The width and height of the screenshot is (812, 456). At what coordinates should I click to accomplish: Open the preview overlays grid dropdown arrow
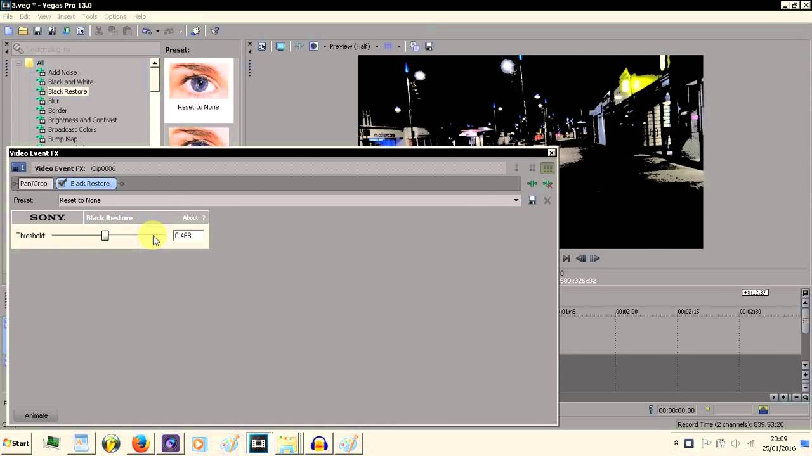[399, 46]
